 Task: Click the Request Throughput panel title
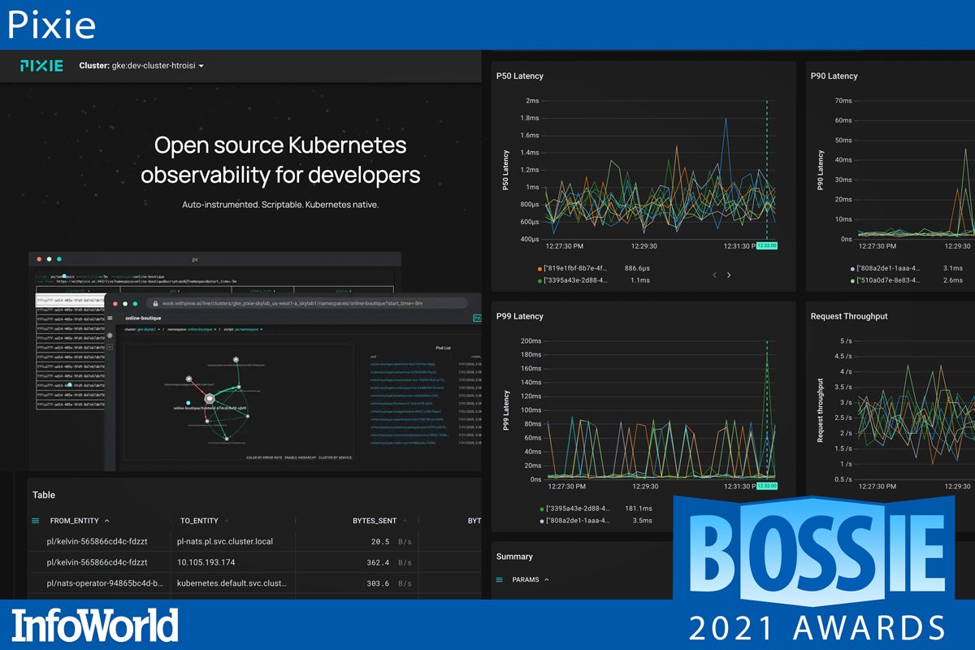coord(849,316)
